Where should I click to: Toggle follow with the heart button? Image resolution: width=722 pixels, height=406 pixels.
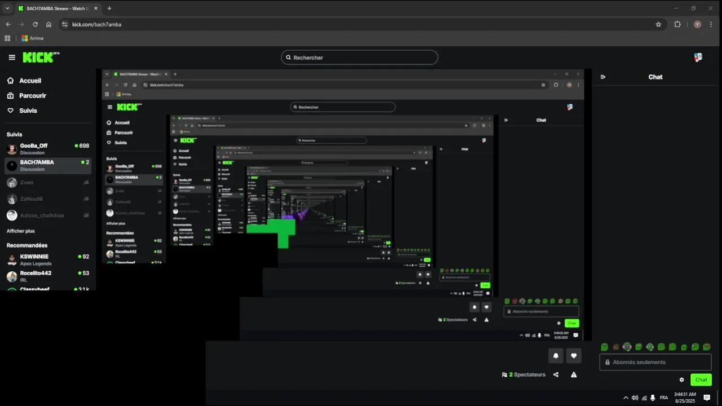[x=574, y=356]
